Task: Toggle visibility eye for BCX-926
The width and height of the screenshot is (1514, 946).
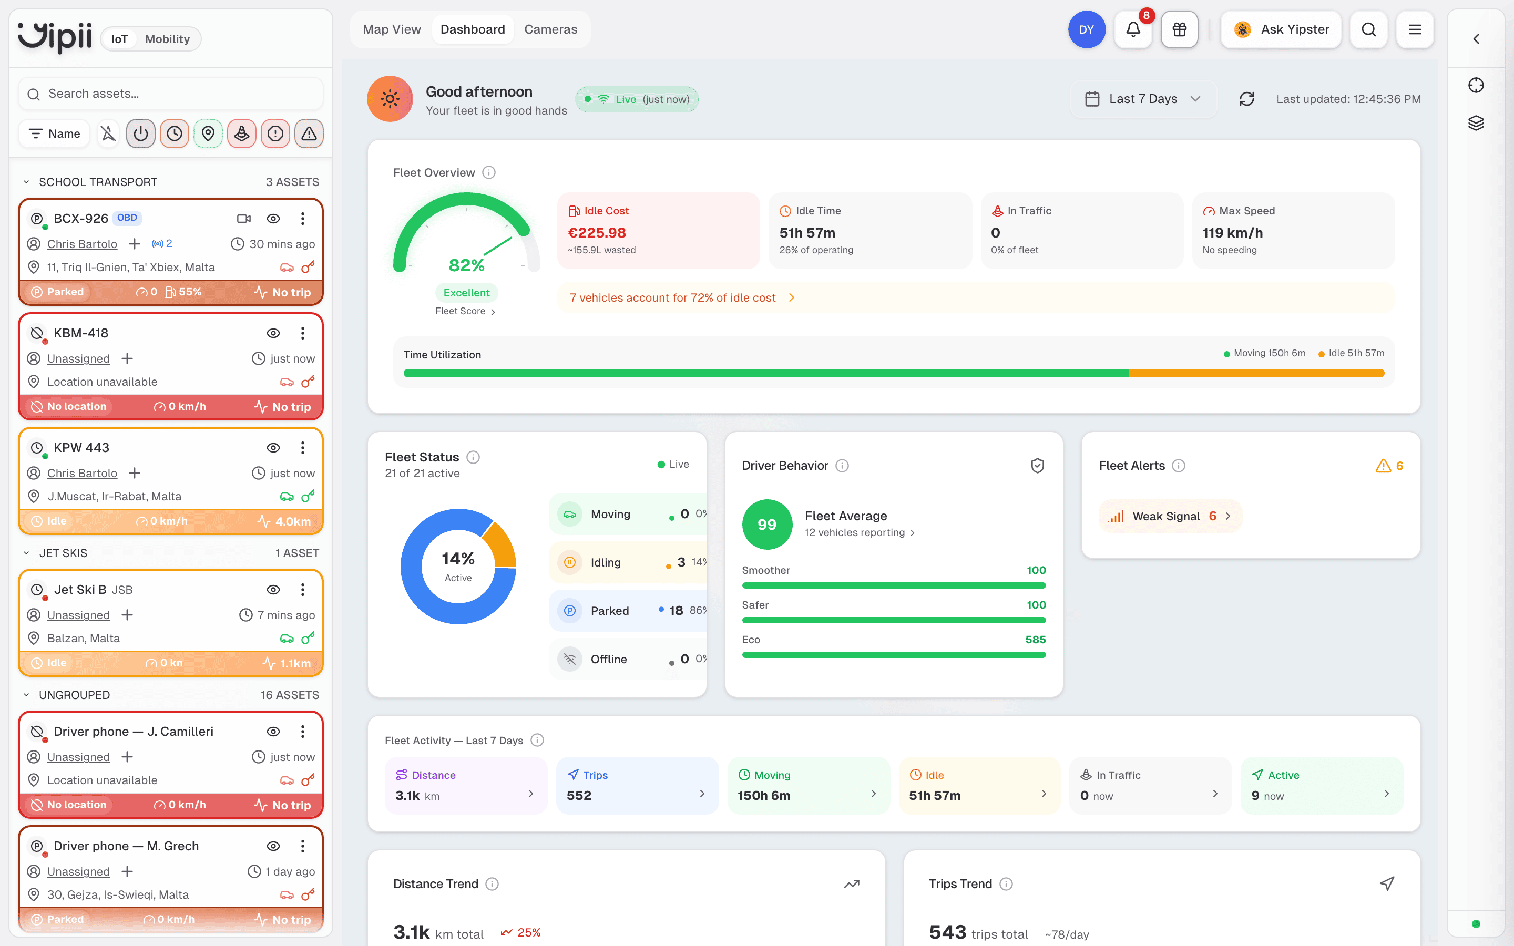Action: click(273, 218)
